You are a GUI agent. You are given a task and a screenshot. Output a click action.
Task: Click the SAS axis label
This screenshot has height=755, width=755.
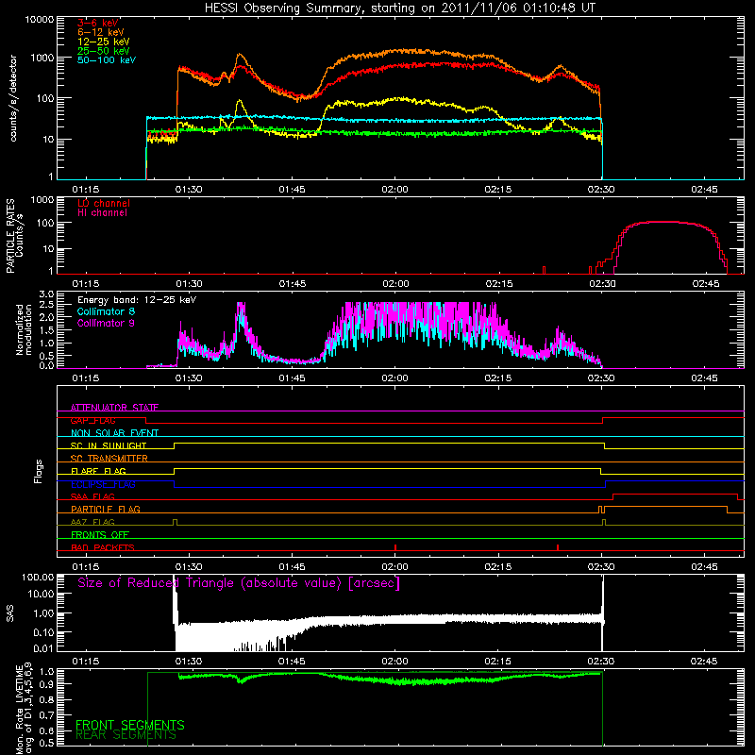[x=10, y=613]
